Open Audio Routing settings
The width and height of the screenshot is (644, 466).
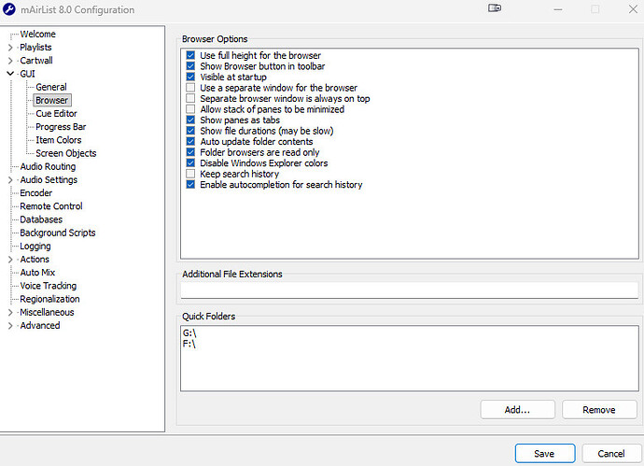click(48, 166)
